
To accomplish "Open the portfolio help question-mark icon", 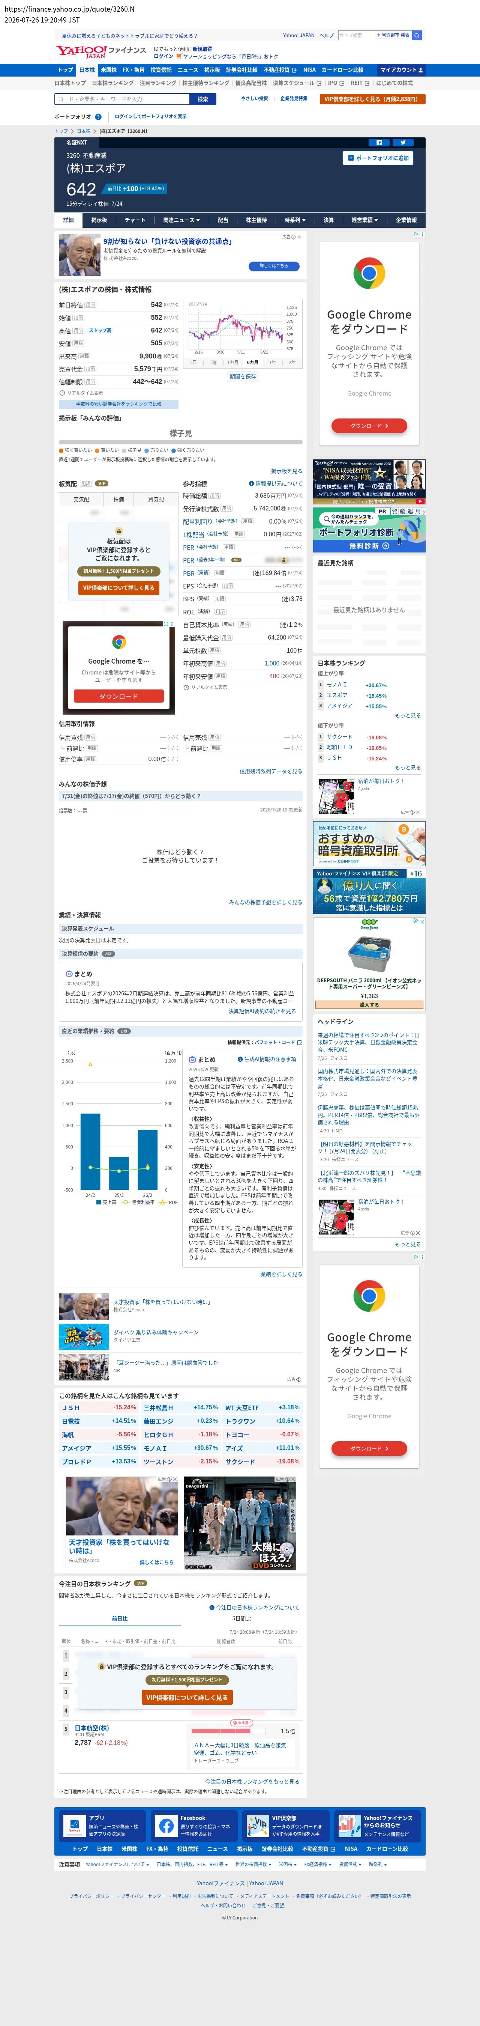I will coord(98,116).
